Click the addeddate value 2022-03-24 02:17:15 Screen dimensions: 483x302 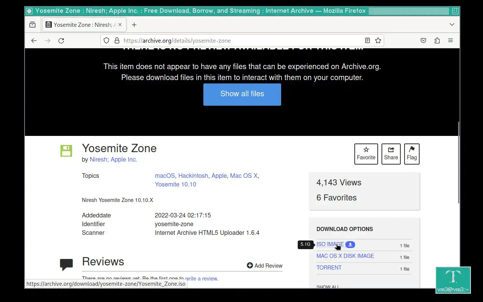(183, 215)
